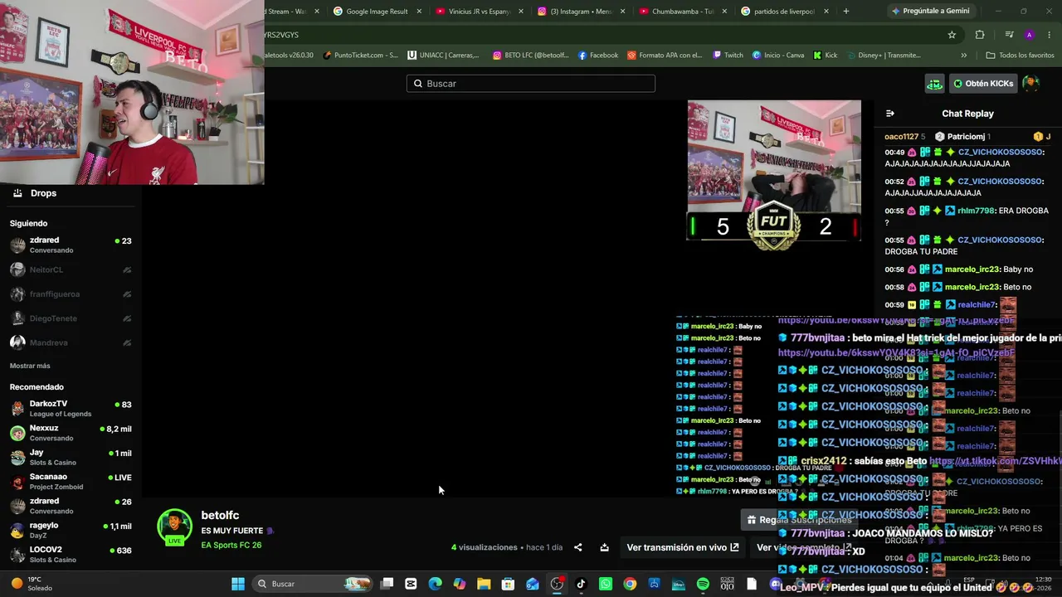Open DiegoTenete followed channel
Screen dimensions: 1062x597
(71, 318)
